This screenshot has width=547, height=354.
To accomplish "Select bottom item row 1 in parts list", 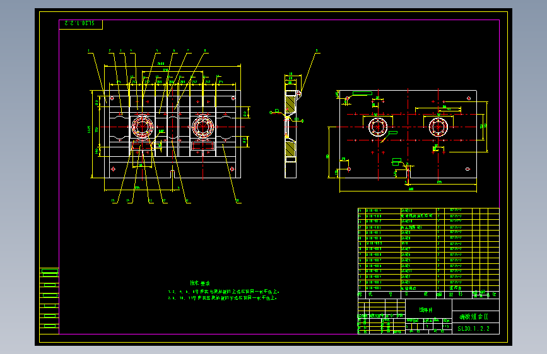I will [429, 288].
